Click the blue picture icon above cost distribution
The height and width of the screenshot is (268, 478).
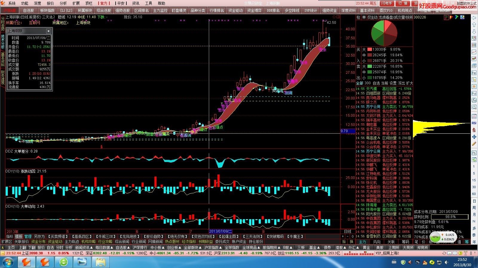[463, 18]
